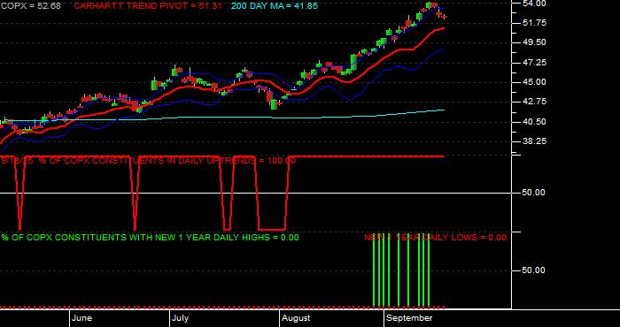Click the June month marker
The height and width of the screenshot is (327, 620).
tap(81, 318)
